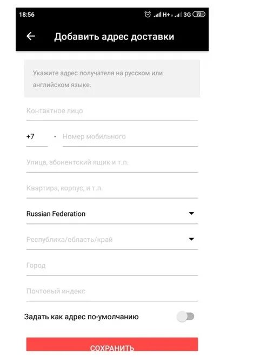Tap the 'Добавить адрес доставки' title
Screen dimensions: 280x362
point(114,37)
